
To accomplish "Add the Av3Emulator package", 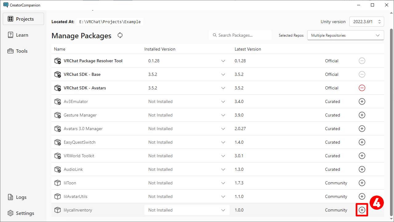I will tap(362, 101).
